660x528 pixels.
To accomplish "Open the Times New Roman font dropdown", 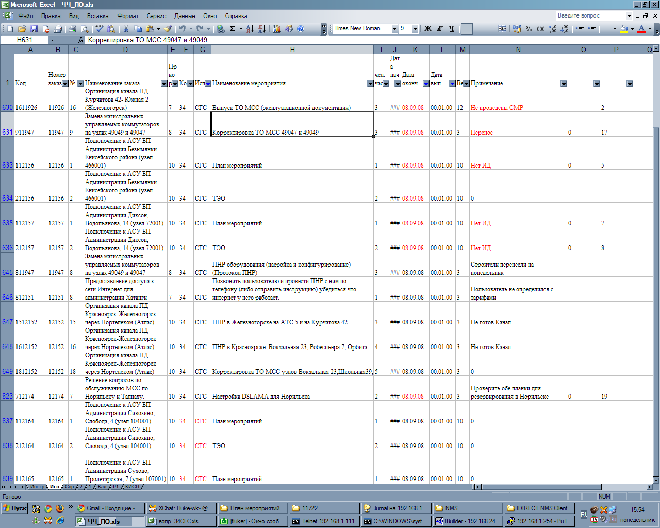I will (x=394, y=29).
